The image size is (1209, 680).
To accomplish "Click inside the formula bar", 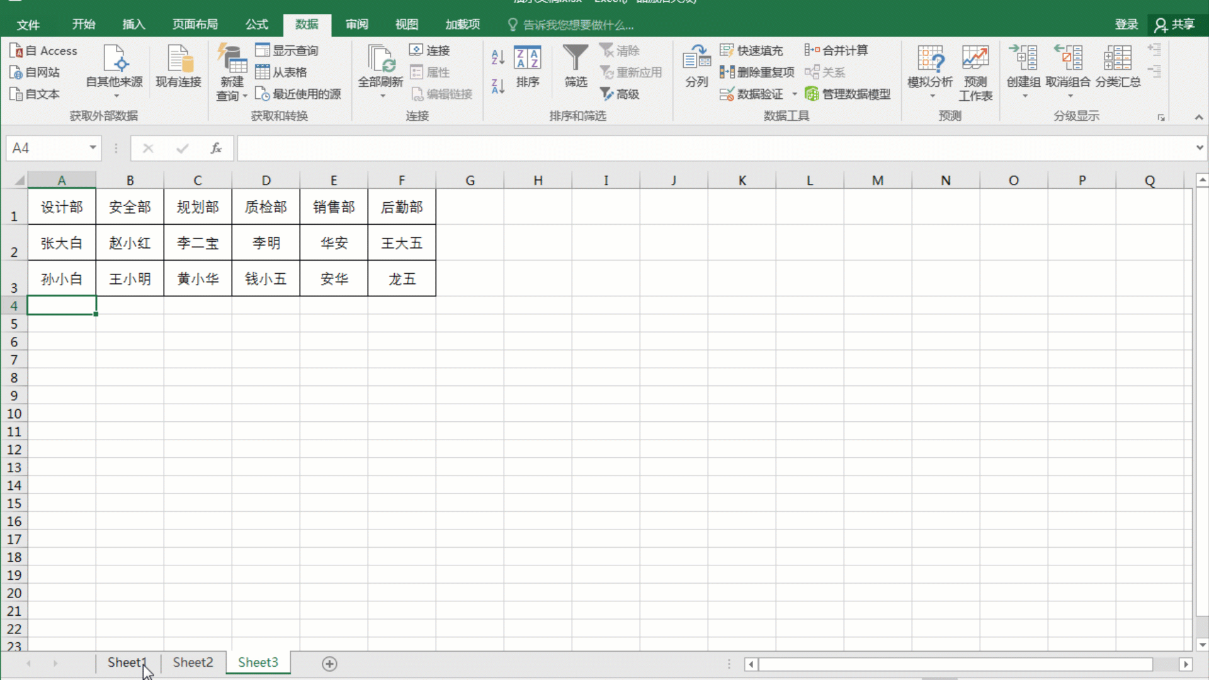I will 504,148.
